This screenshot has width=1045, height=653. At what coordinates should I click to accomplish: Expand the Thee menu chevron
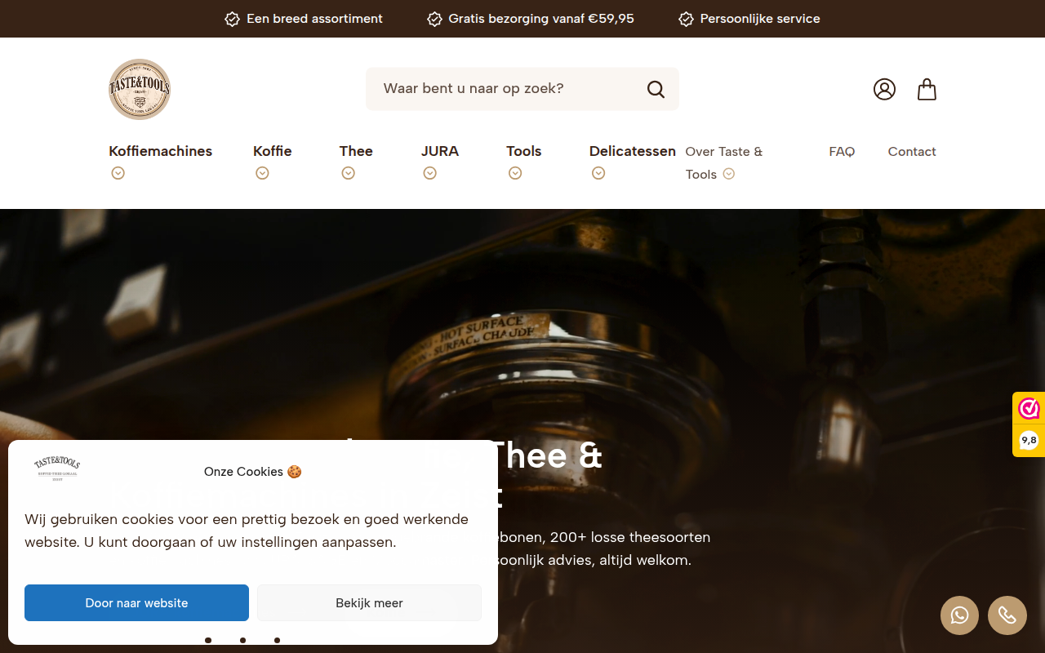(349, 173)
